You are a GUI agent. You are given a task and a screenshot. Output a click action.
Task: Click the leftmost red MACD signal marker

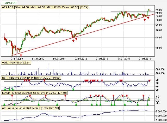[x=12, y=96]
